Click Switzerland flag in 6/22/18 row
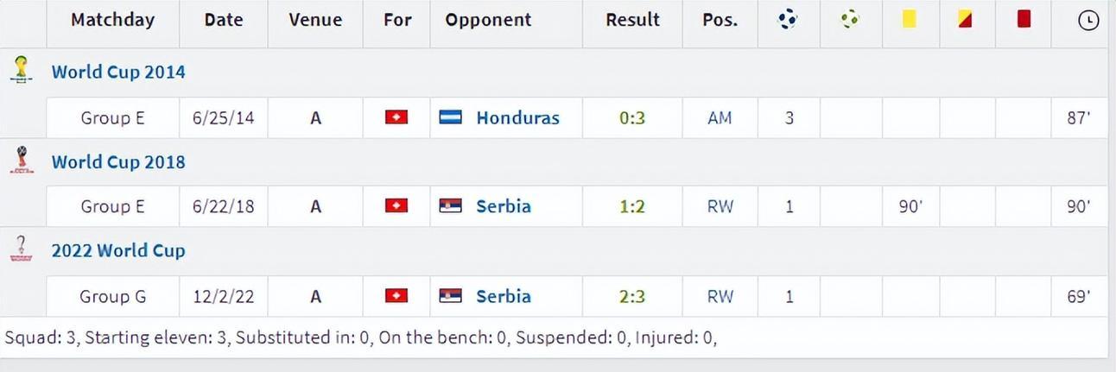Screen dimensions: 1116x372 [396, 206]
